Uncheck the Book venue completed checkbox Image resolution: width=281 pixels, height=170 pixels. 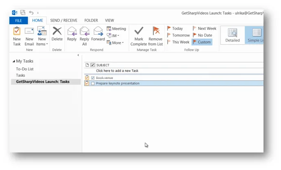click(93, 77)
